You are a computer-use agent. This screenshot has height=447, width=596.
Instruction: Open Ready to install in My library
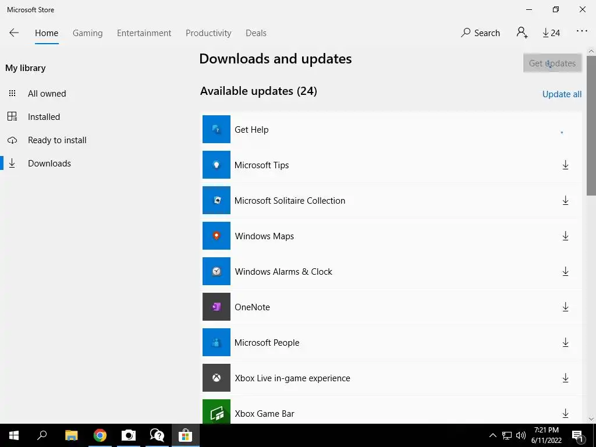[57, 140]
